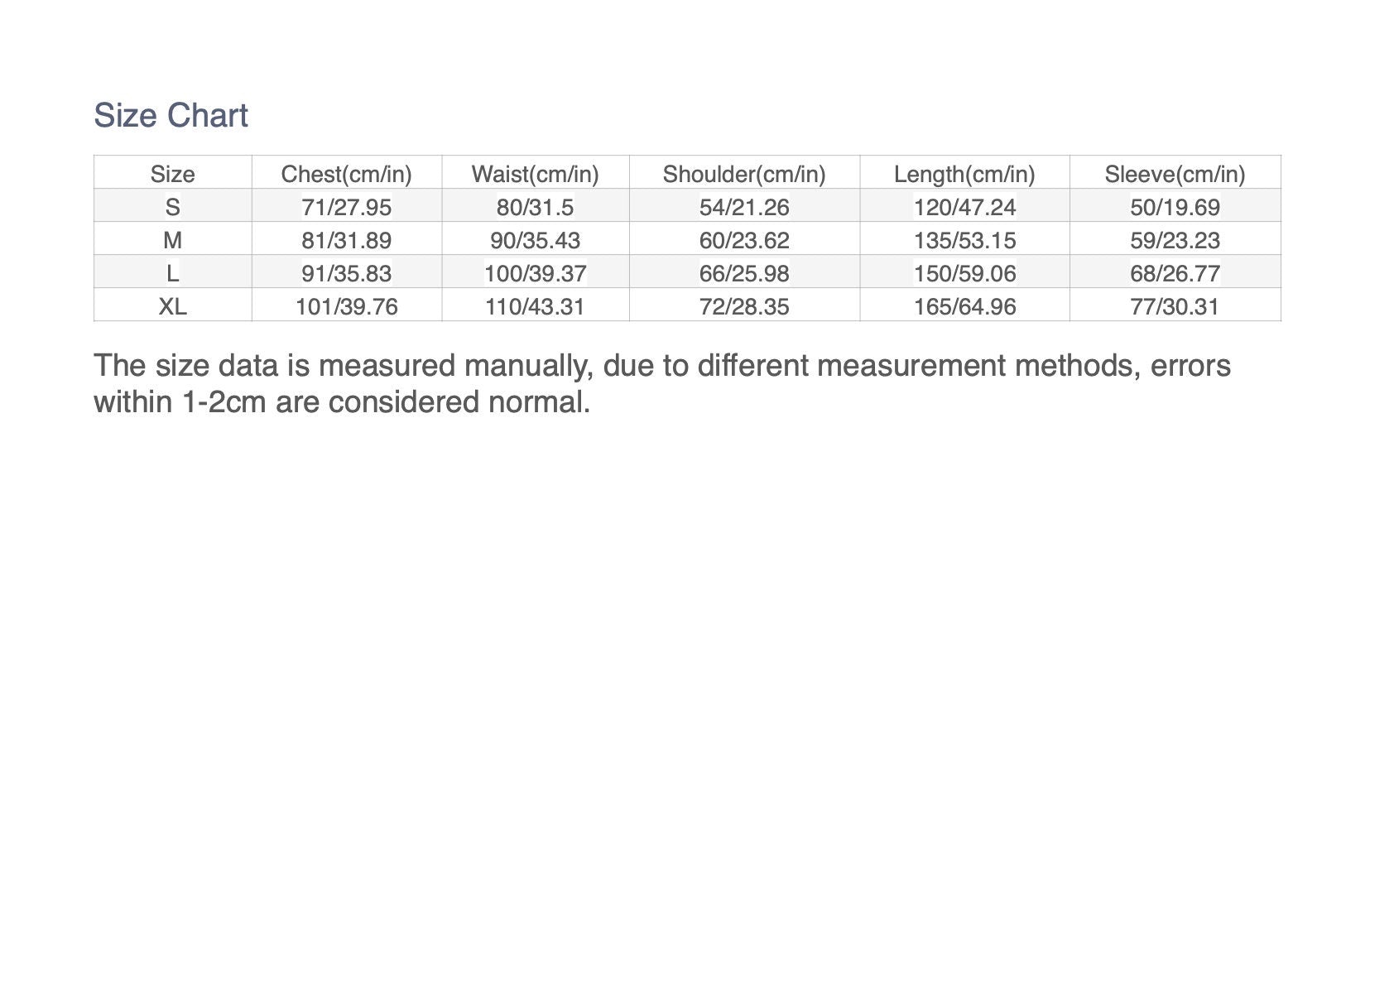Select the M size row label
Viewport: 1394px width, 985px height.
coord(172,240)
